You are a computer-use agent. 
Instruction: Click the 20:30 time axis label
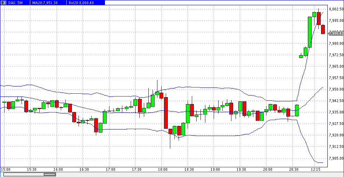(x=294, y=170)
